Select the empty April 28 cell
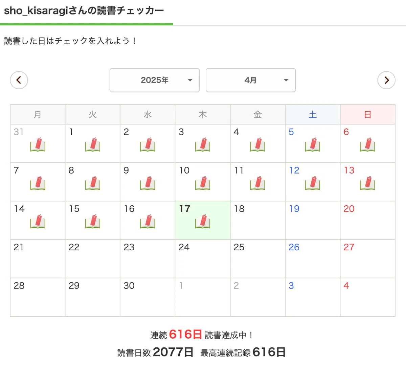The image size is (406, 365). pos(38,297)
